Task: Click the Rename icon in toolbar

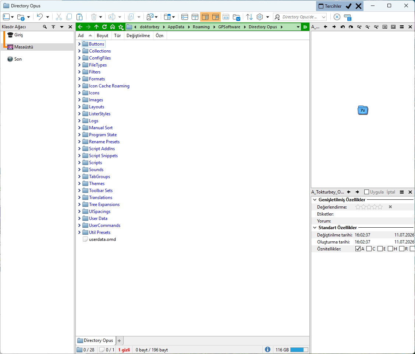Action: 112,17
